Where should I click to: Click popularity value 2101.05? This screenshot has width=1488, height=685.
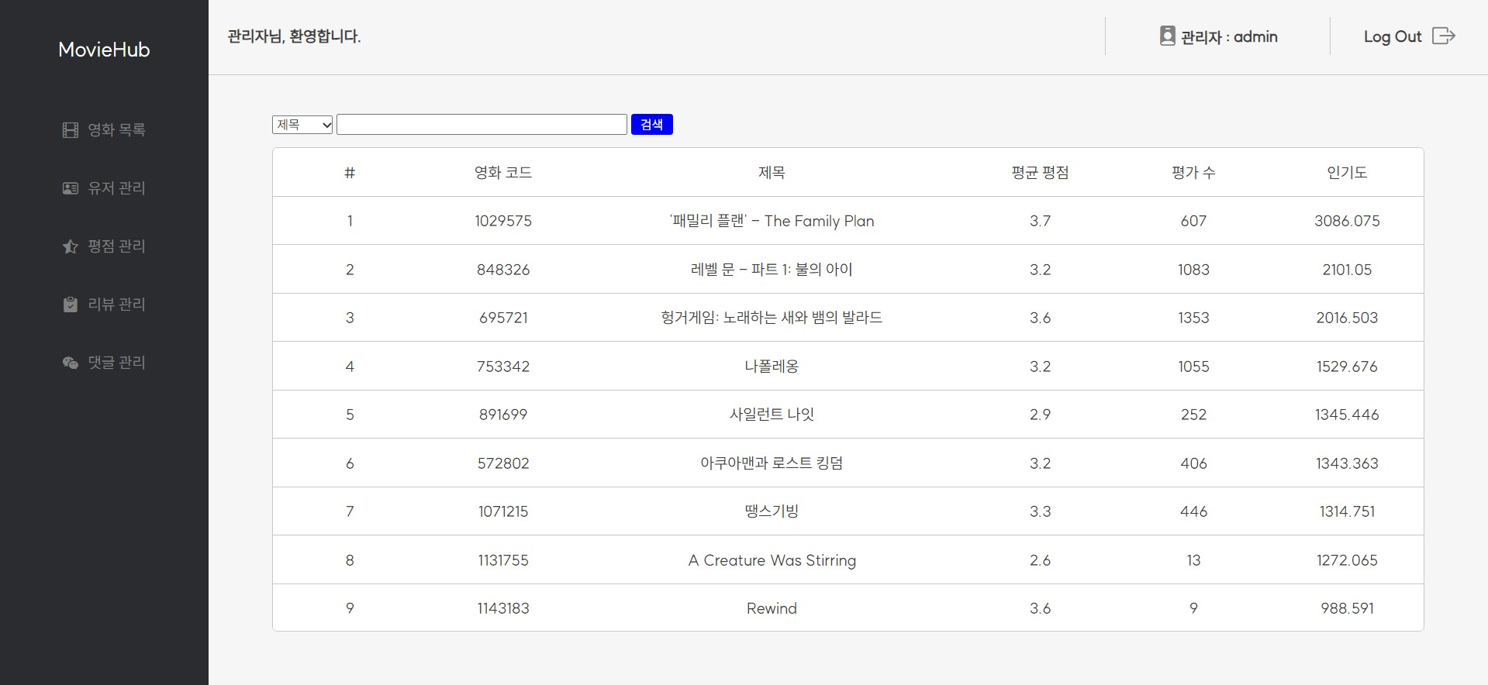tap(1347, 270)
